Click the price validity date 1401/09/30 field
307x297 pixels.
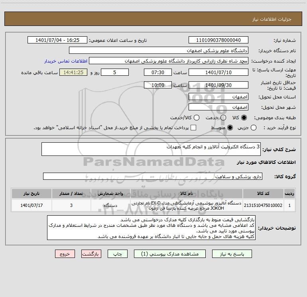pyautogui.click(x=218, y=85)
